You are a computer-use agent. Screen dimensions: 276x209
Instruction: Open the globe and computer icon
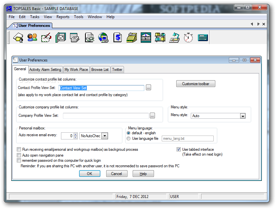click(x=103, y=38)
